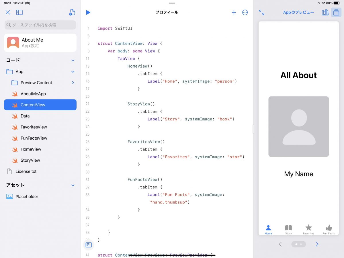Toggle the sidebar visibility icon
The image size is (344, 258).
19,12
